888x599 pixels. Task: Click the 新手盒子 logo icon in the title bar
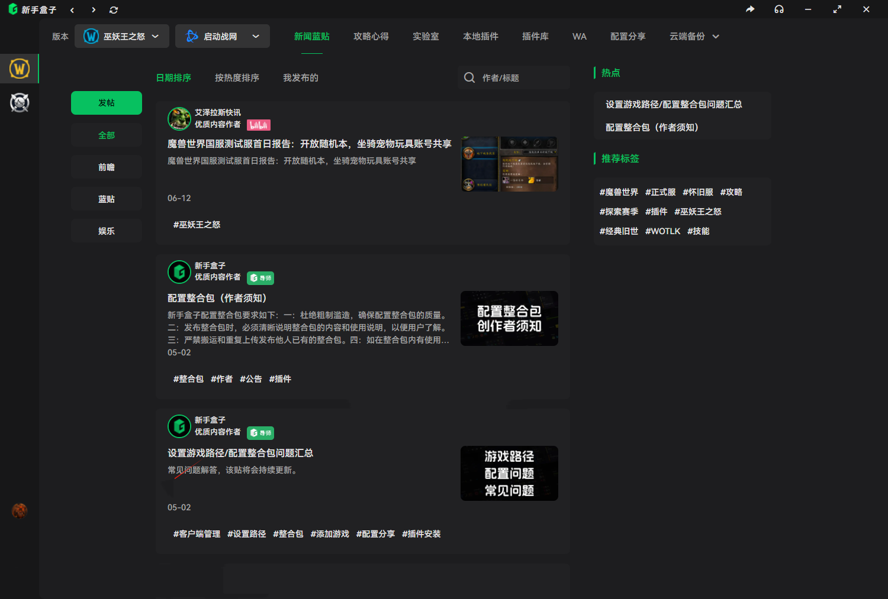(13, 9)
